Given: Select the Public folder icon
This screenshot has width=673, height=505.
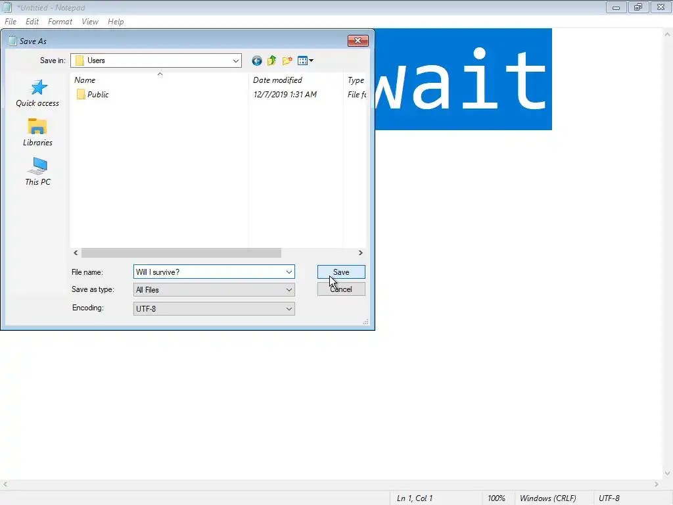Looking at the screenshot, I should 81,95.
